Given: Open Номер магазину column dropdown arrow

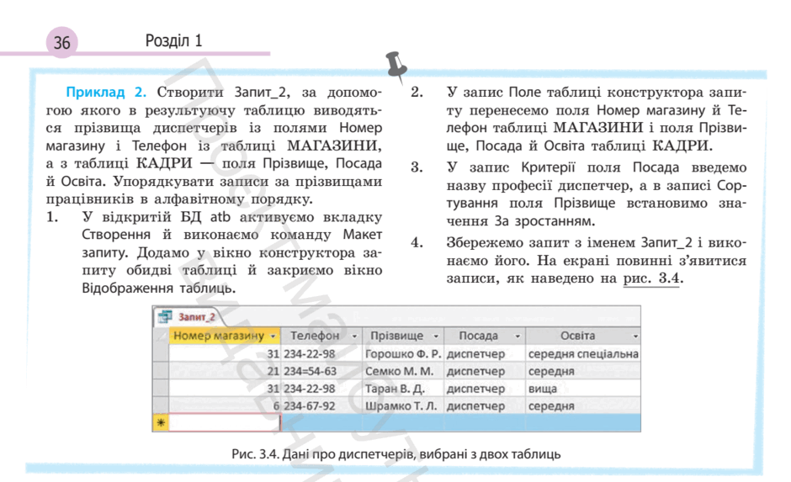Looking at the screenshot, I should (x=273, y=336).
